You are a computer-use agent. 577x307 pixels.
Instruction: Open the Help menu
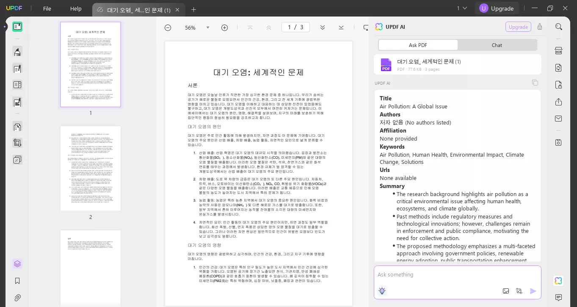pos(76,8)
